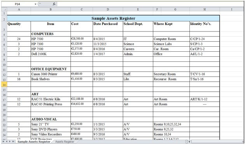This screenshot has width=245, height=145.
Task: Select the Canon 3060 Printer cell
Action: coord(51,74)
